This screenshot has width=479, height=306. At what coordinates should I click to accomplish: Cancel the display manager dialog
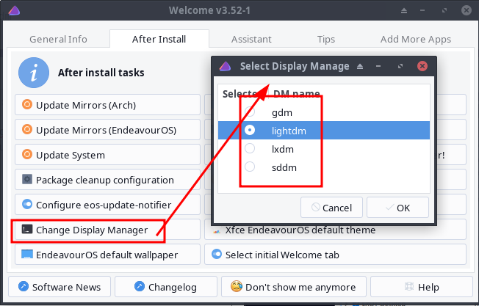[331, 208]
